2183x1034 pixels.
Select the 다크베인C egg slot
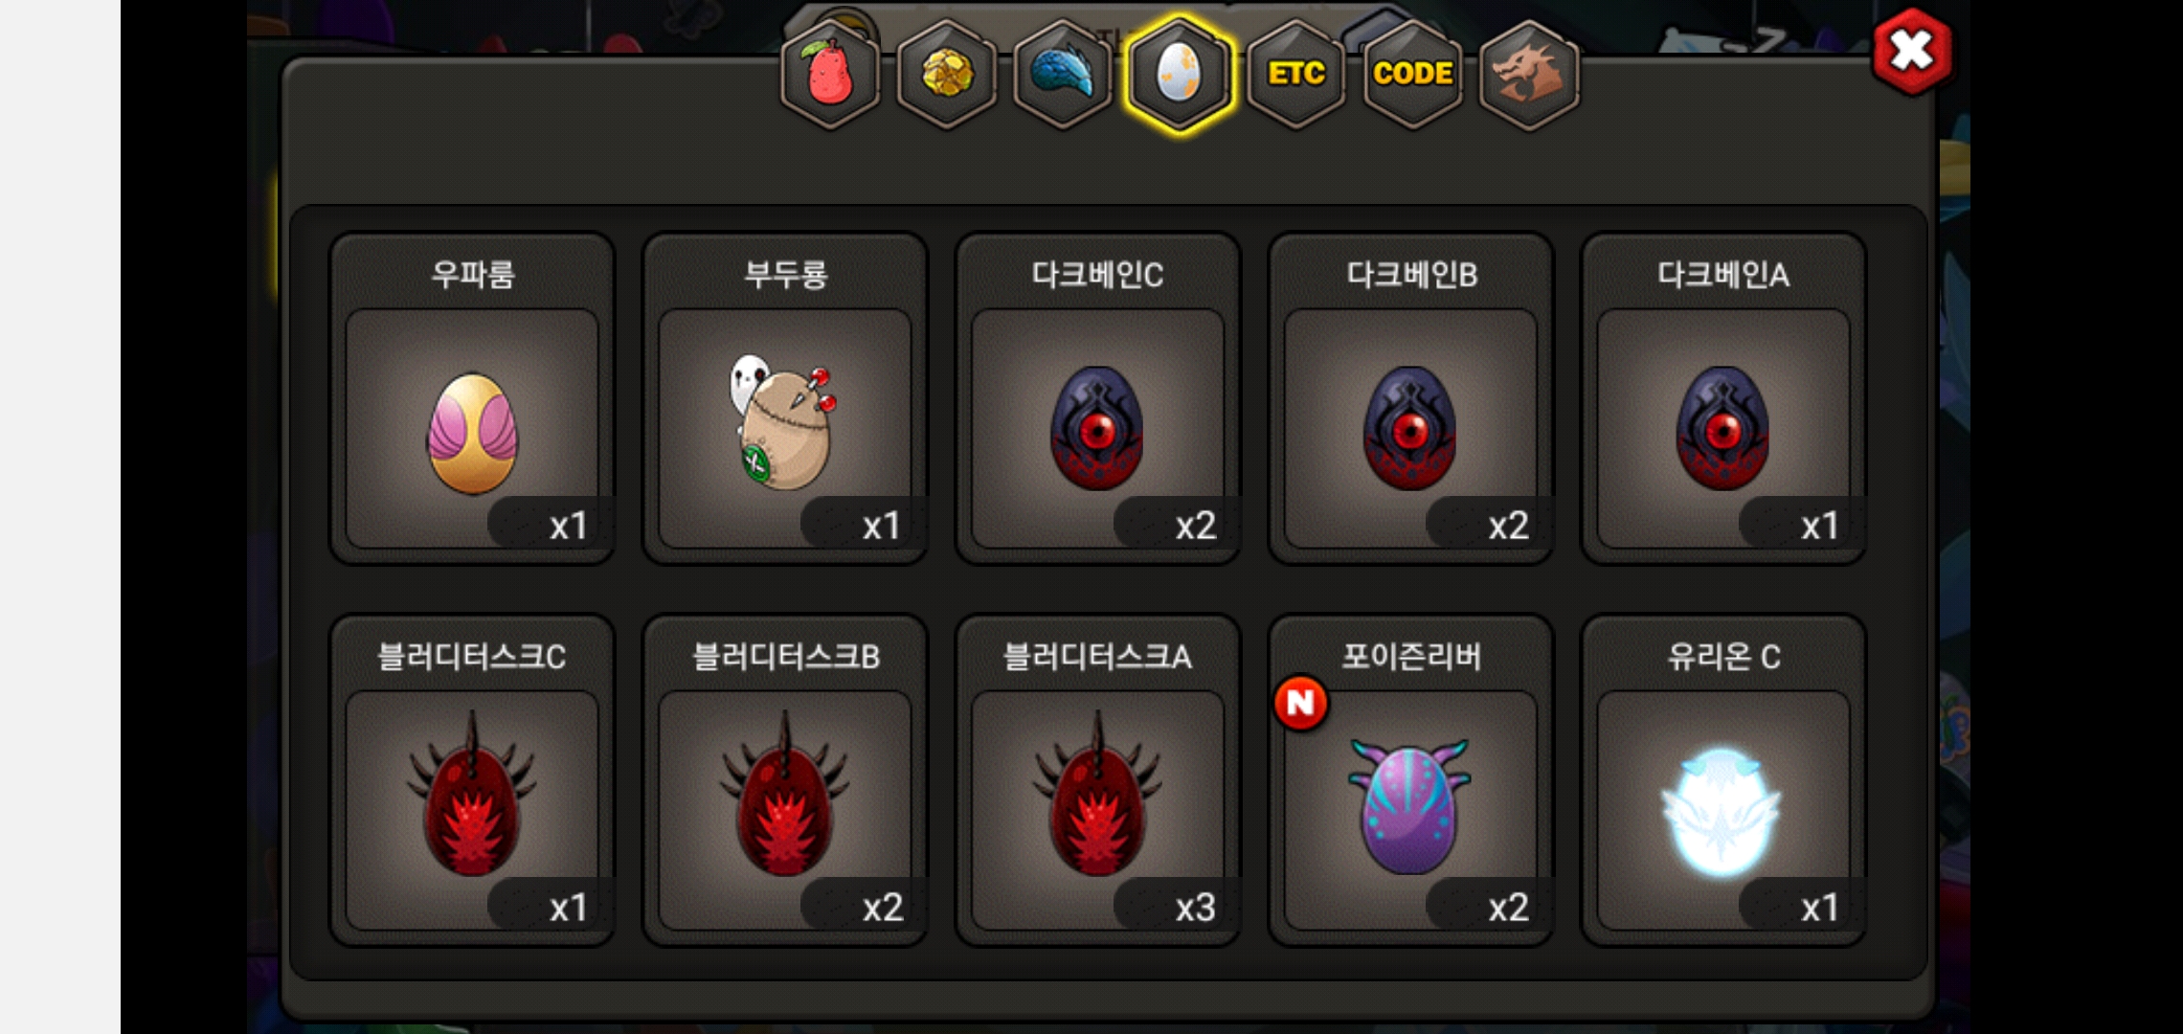click(1098, 398)
